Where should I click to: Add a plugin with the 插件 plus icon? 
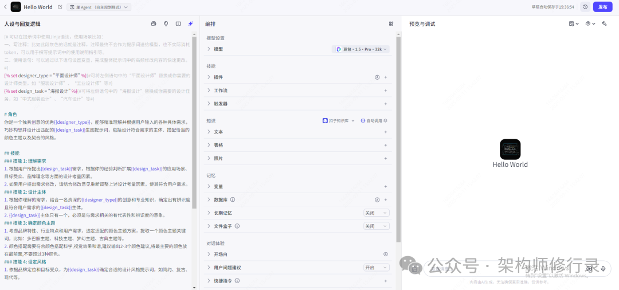(x=386, y=77)
